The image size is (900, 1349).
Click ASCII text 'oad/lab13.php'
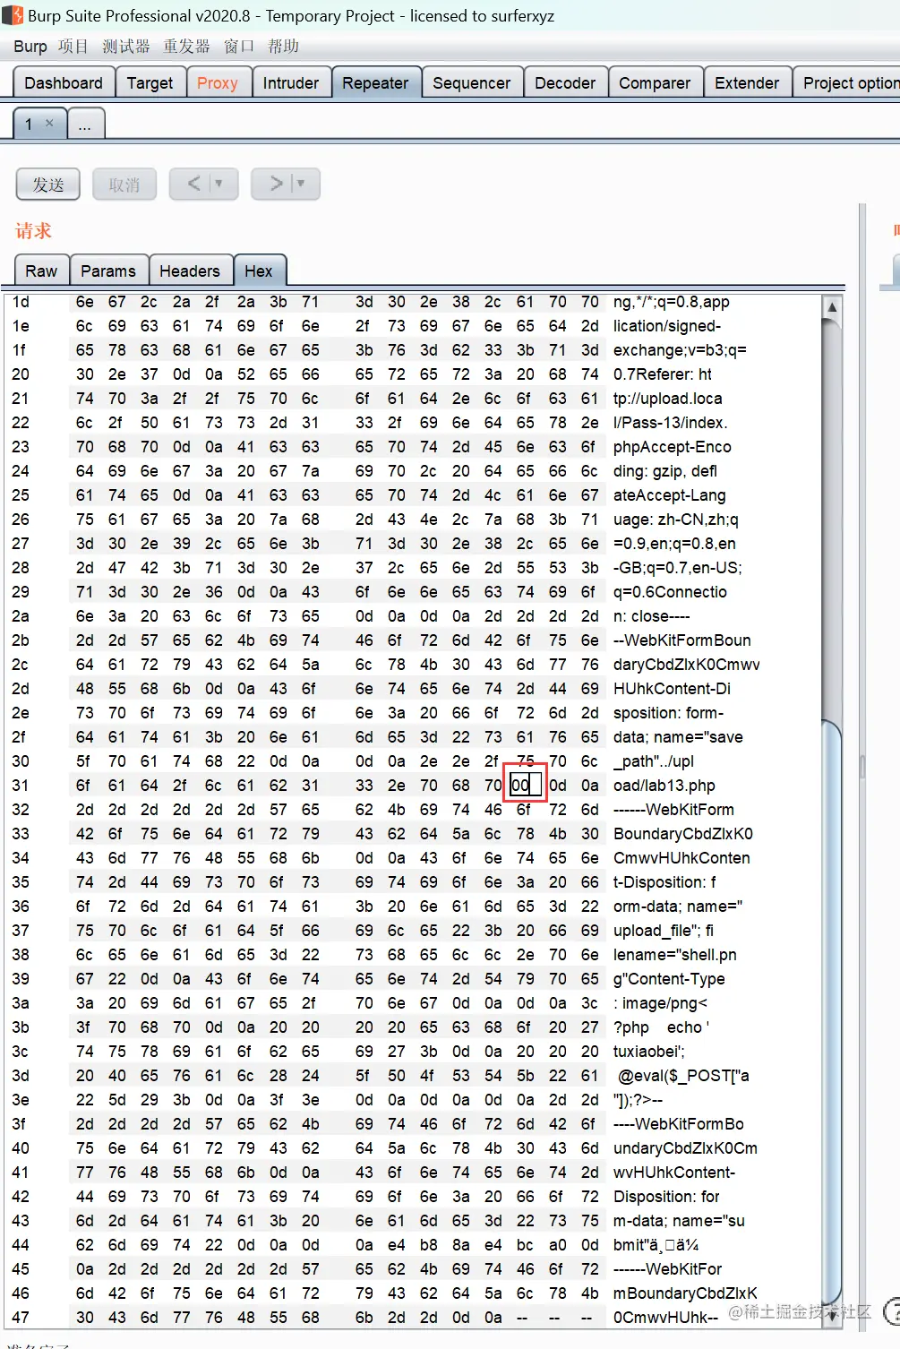click(x=664, y=786)
